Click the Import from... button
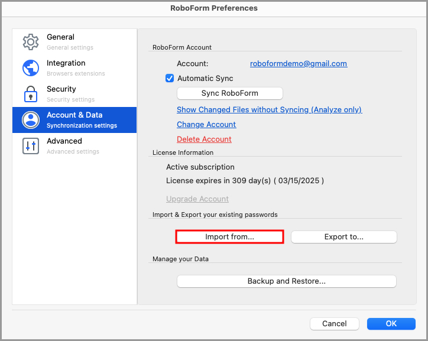The width and height of the screenshot is (428, 341). click(229, 237)
